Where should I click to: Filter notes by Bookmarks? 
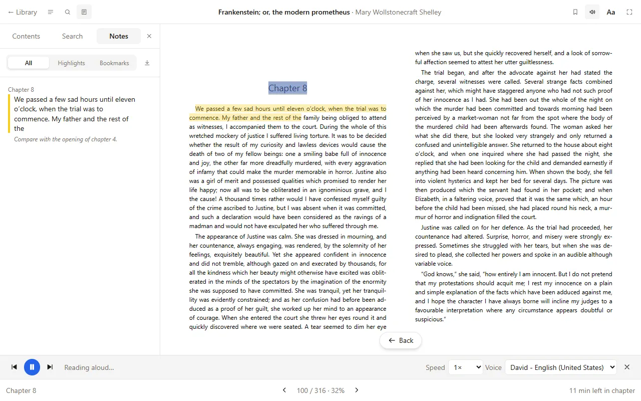(114, 63)
